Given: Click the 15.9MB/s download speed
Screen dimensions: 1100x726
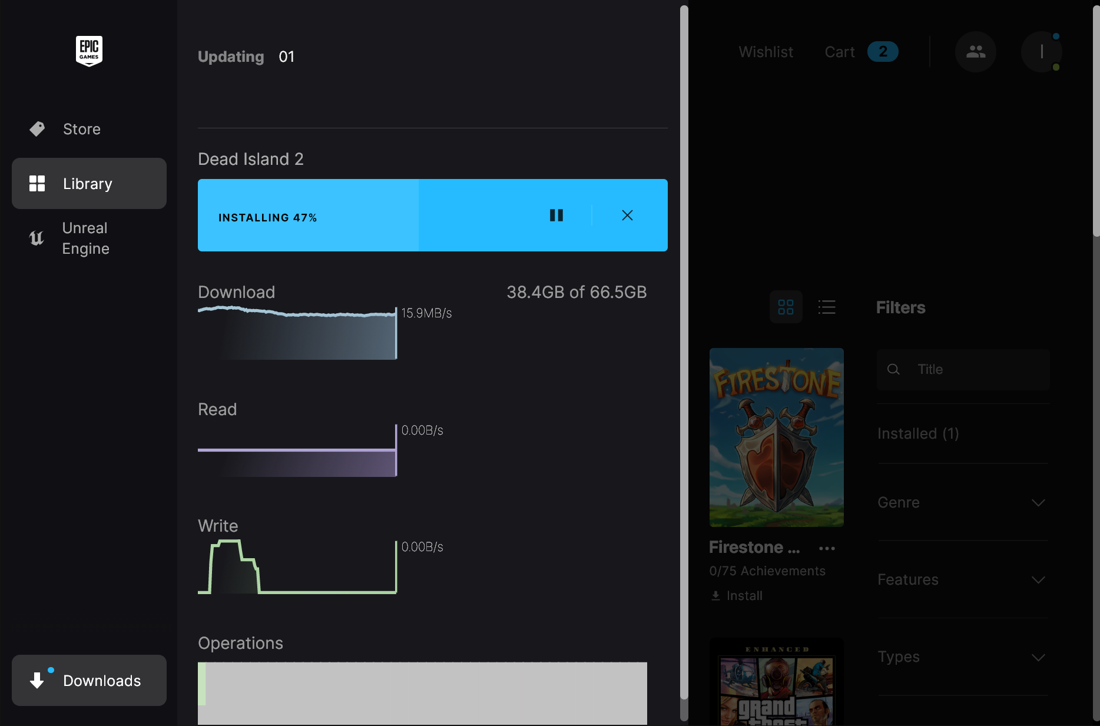Looking at the screenshot, I should [427, 313].
